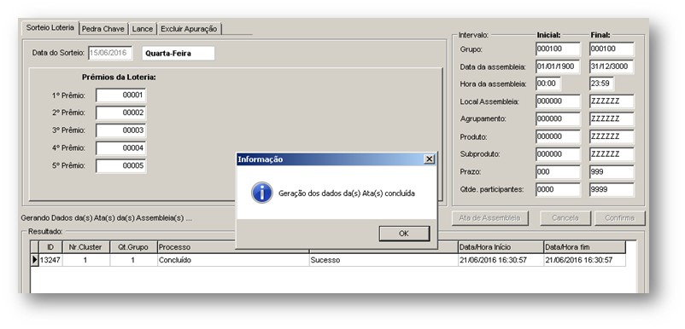
Task: Click the Nr.Cluster column header
Action: click(86, 247)
